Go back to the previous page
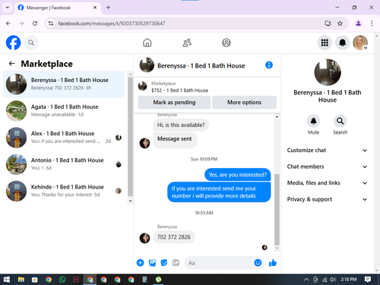380x285 pixels. [x=8, y=24]
